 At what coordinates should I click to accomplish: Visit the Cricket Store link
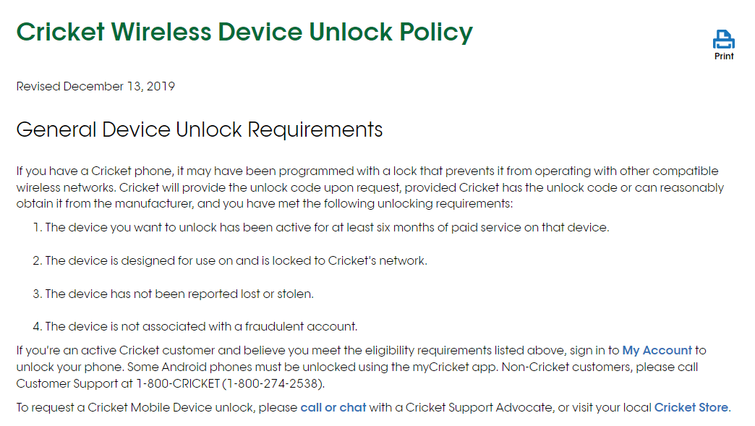click(691, 407)
